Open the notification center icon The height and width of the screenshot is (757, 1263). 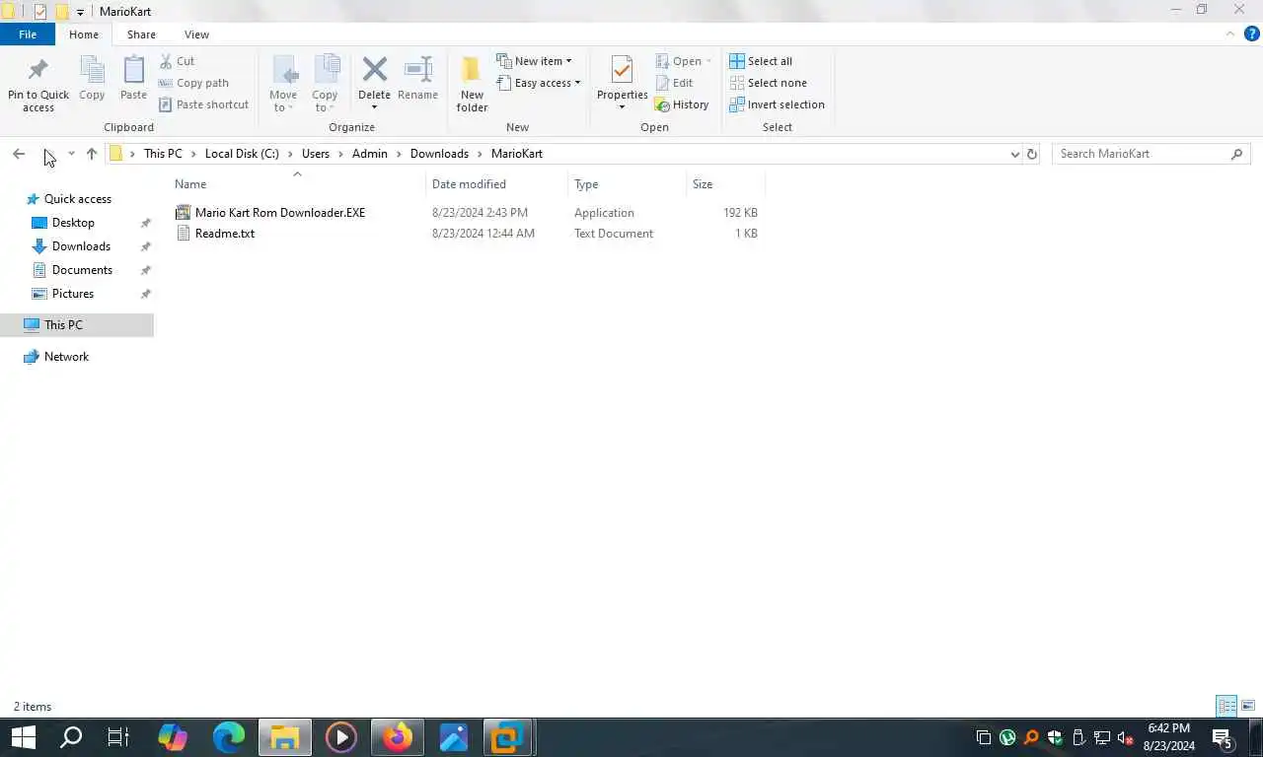[x=1223, y=737]
